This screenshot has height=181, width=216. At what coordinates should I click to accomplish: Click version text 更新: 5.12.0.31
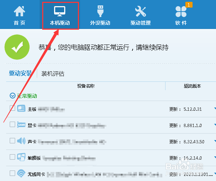185,109
